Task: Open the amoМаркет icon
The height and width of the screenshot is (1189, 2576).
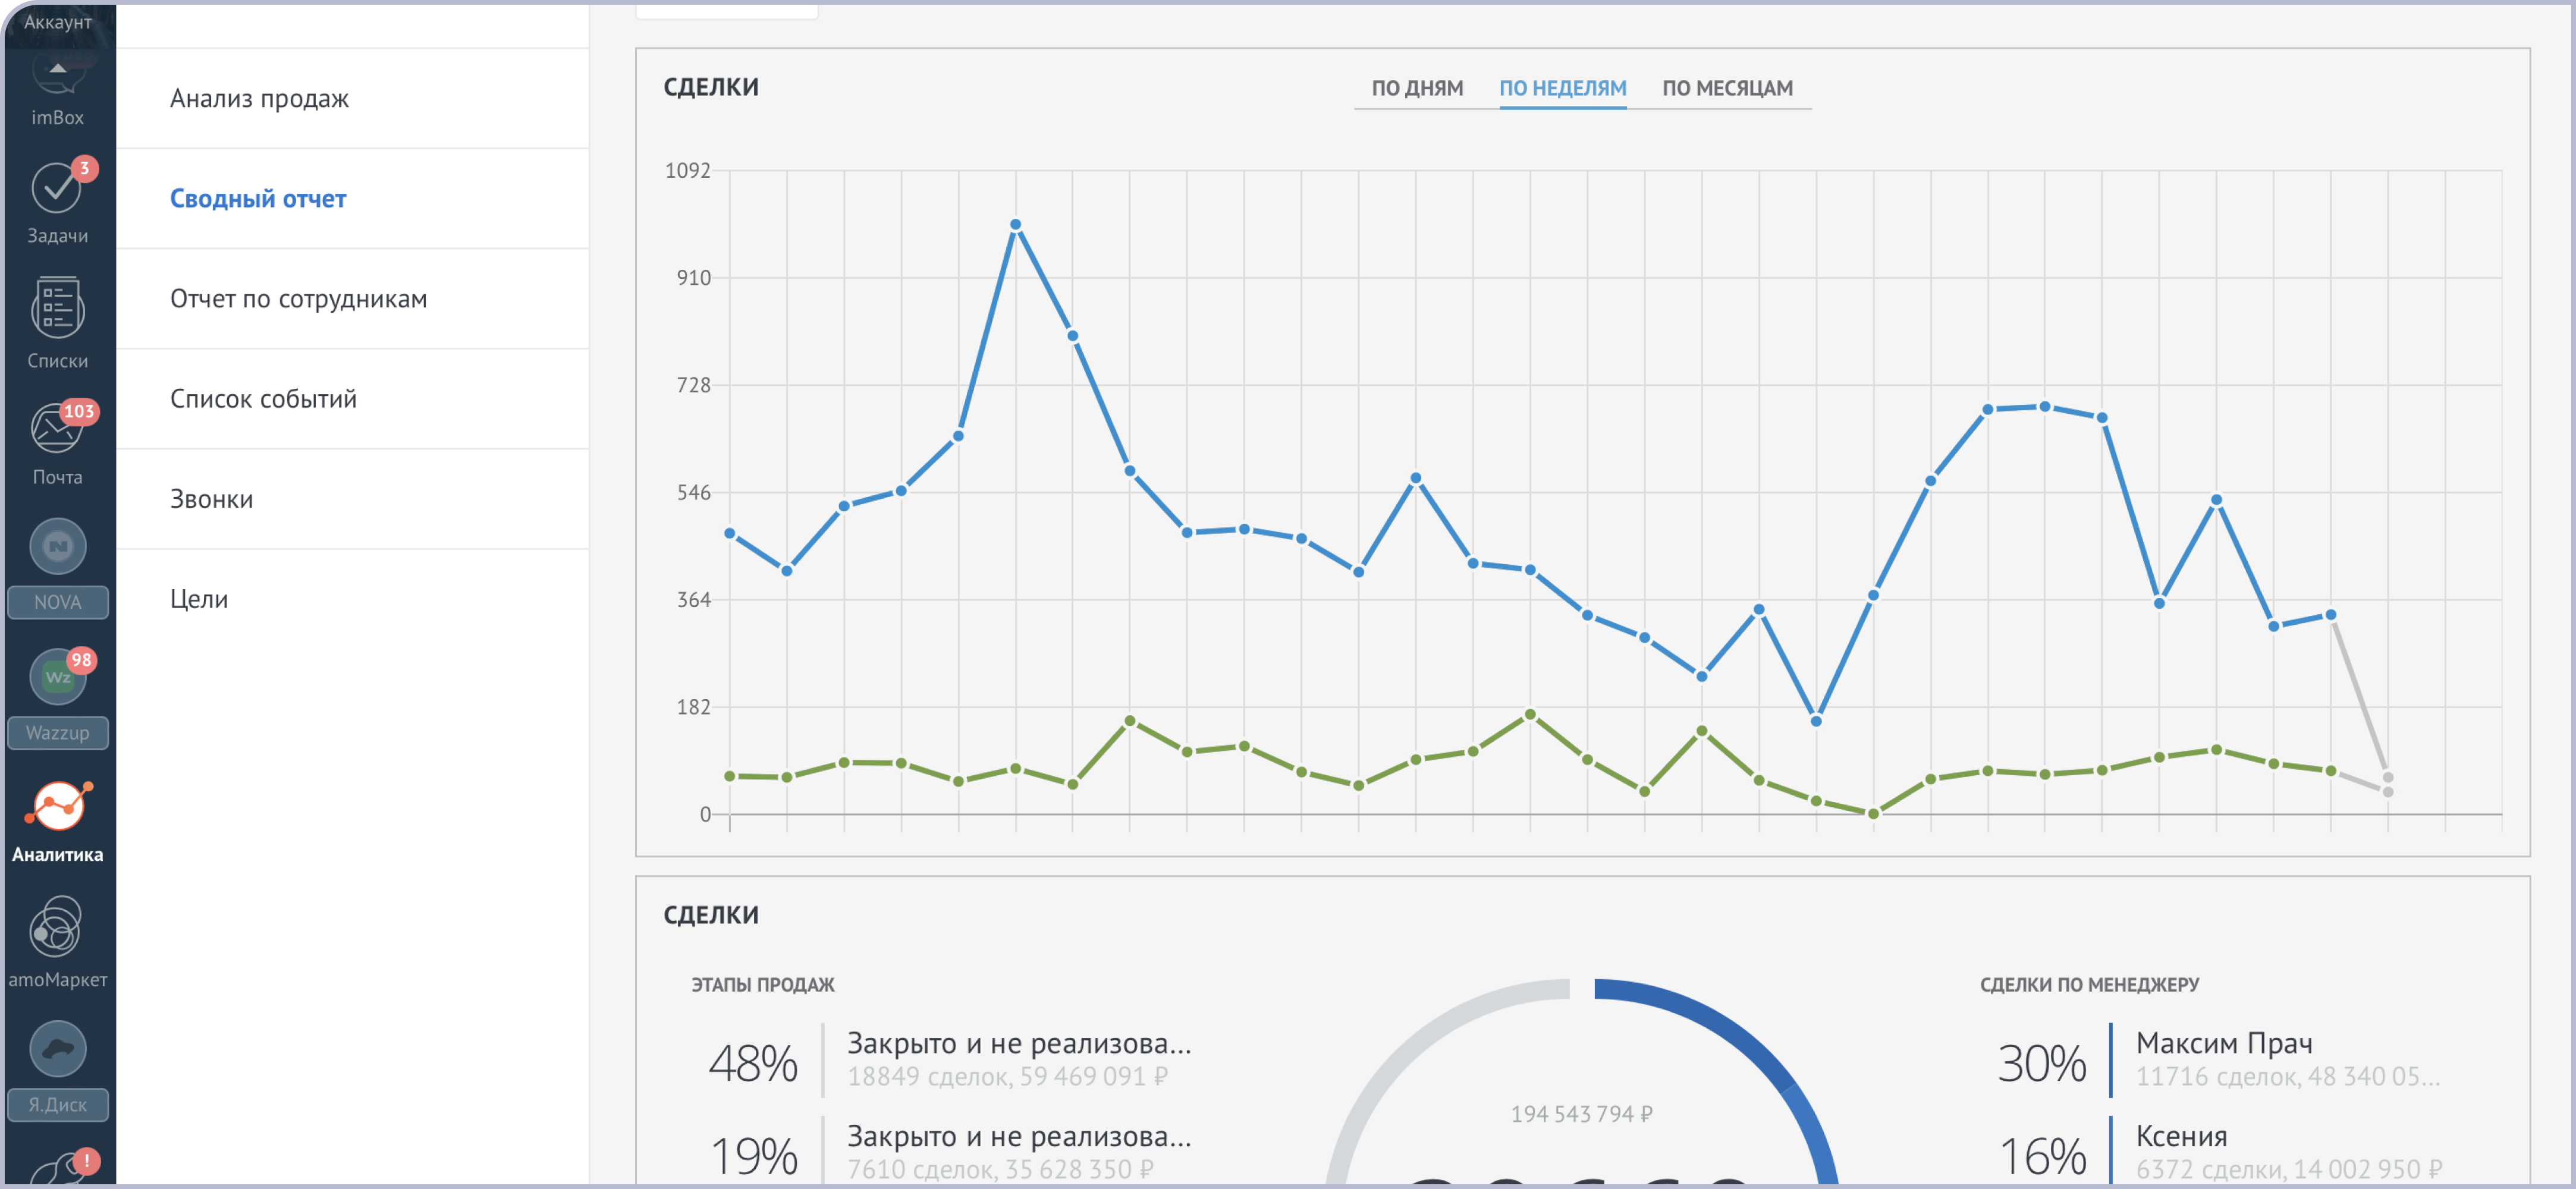Action: (57, 927)
